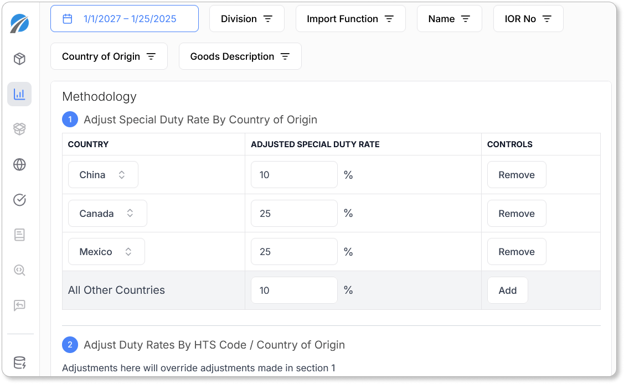The image size is (624, 384).
Task: Click the CONTROLS column header
Action: [510, 144]
